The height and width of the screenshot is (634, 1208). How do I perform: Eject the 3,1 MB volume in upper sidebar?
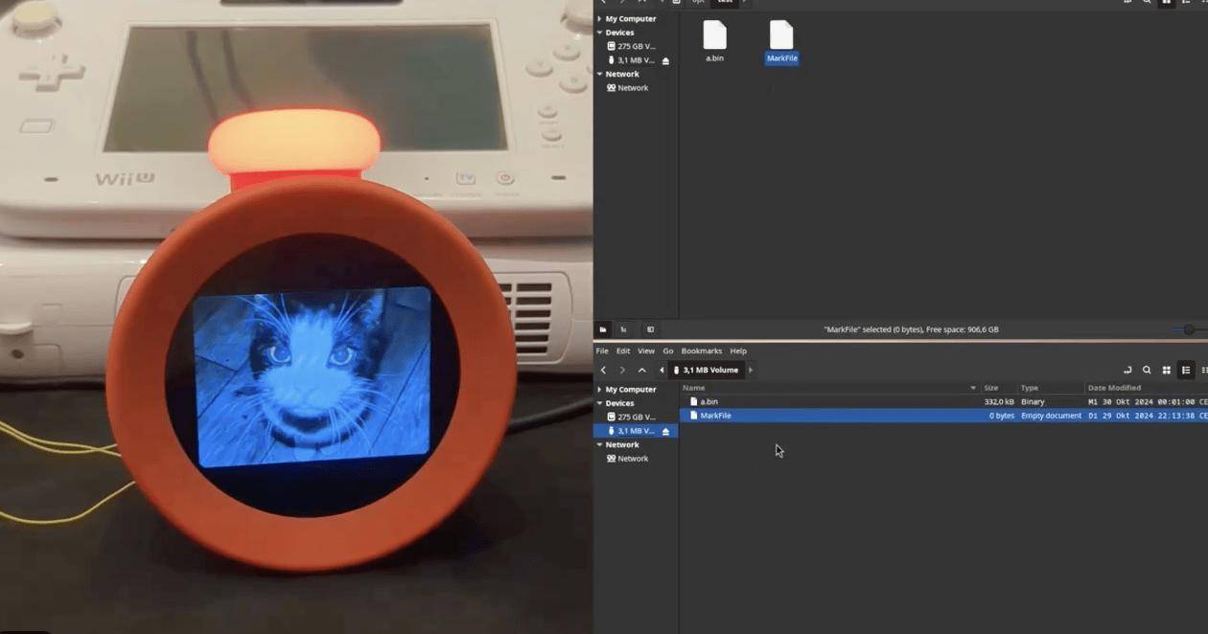(x=666, y=60)
